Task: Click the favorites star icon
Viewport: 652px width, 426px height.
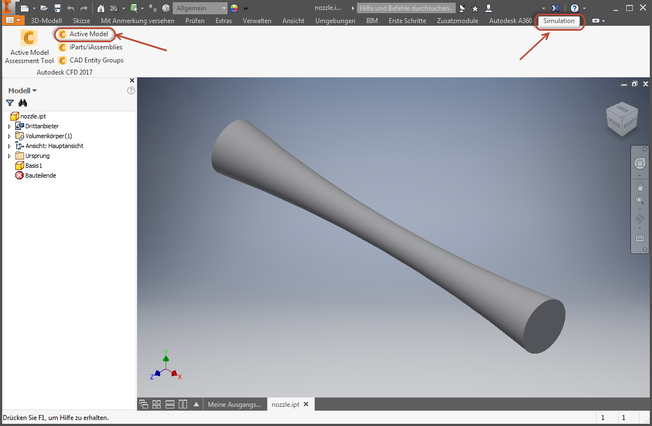Action: [475, 8]
